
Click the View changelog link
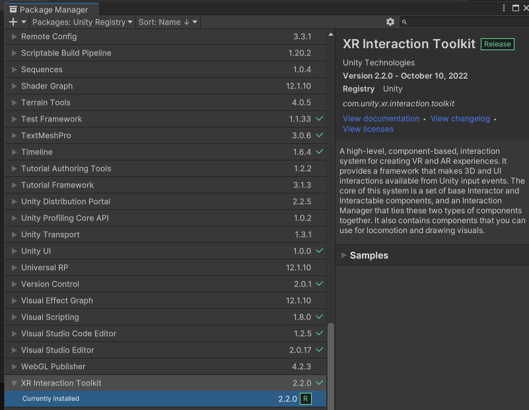coord(460,118)
